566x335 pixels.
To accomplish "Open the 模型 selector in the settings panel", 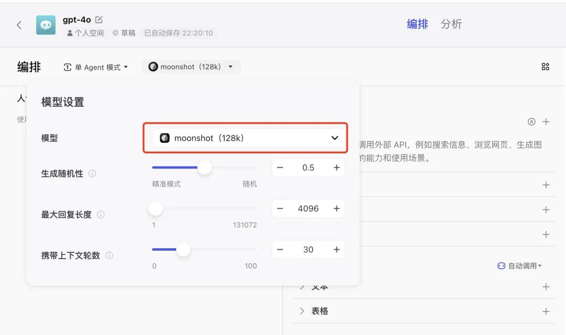I will pyautogui.click(x=248, y=138).
